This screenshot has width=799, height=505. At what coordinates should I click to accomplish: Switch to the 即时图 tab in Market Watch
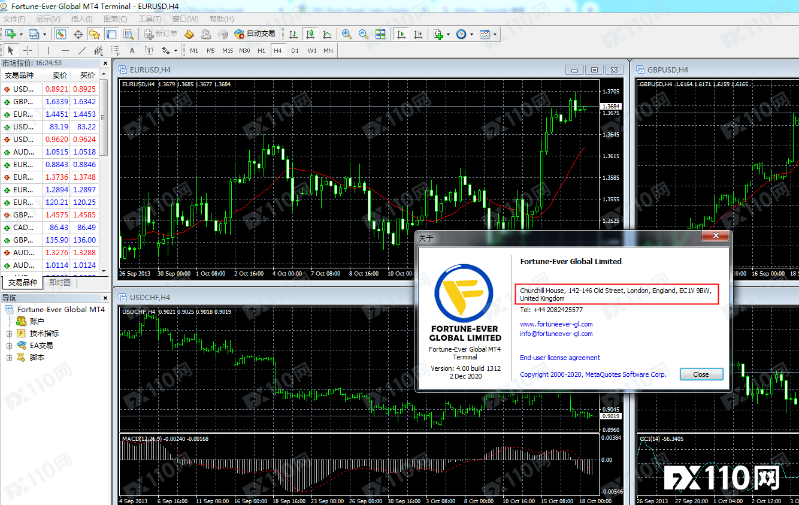60,283
